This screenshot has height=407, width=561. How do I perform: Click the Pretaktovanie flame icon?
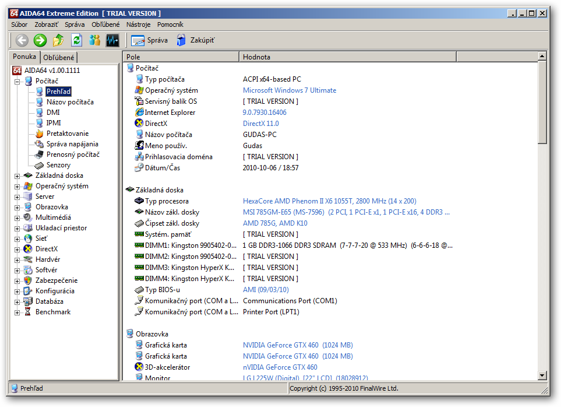pyautogui.click(x=40, y=134)
